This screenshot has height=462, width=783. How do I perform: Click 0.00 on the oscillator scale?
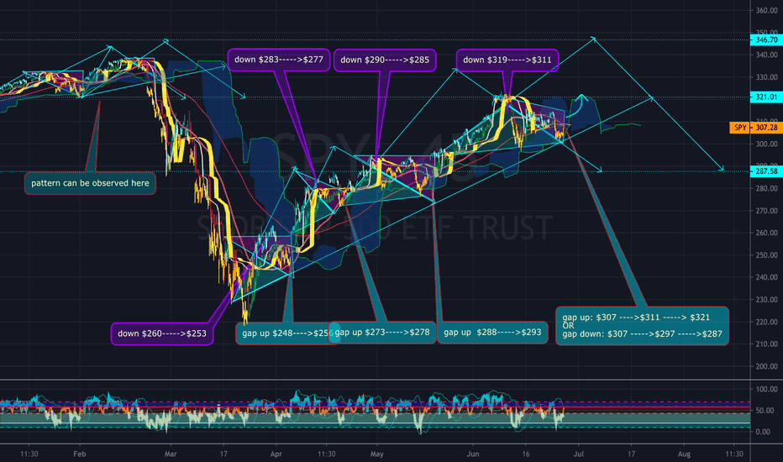tap(764, 432)
